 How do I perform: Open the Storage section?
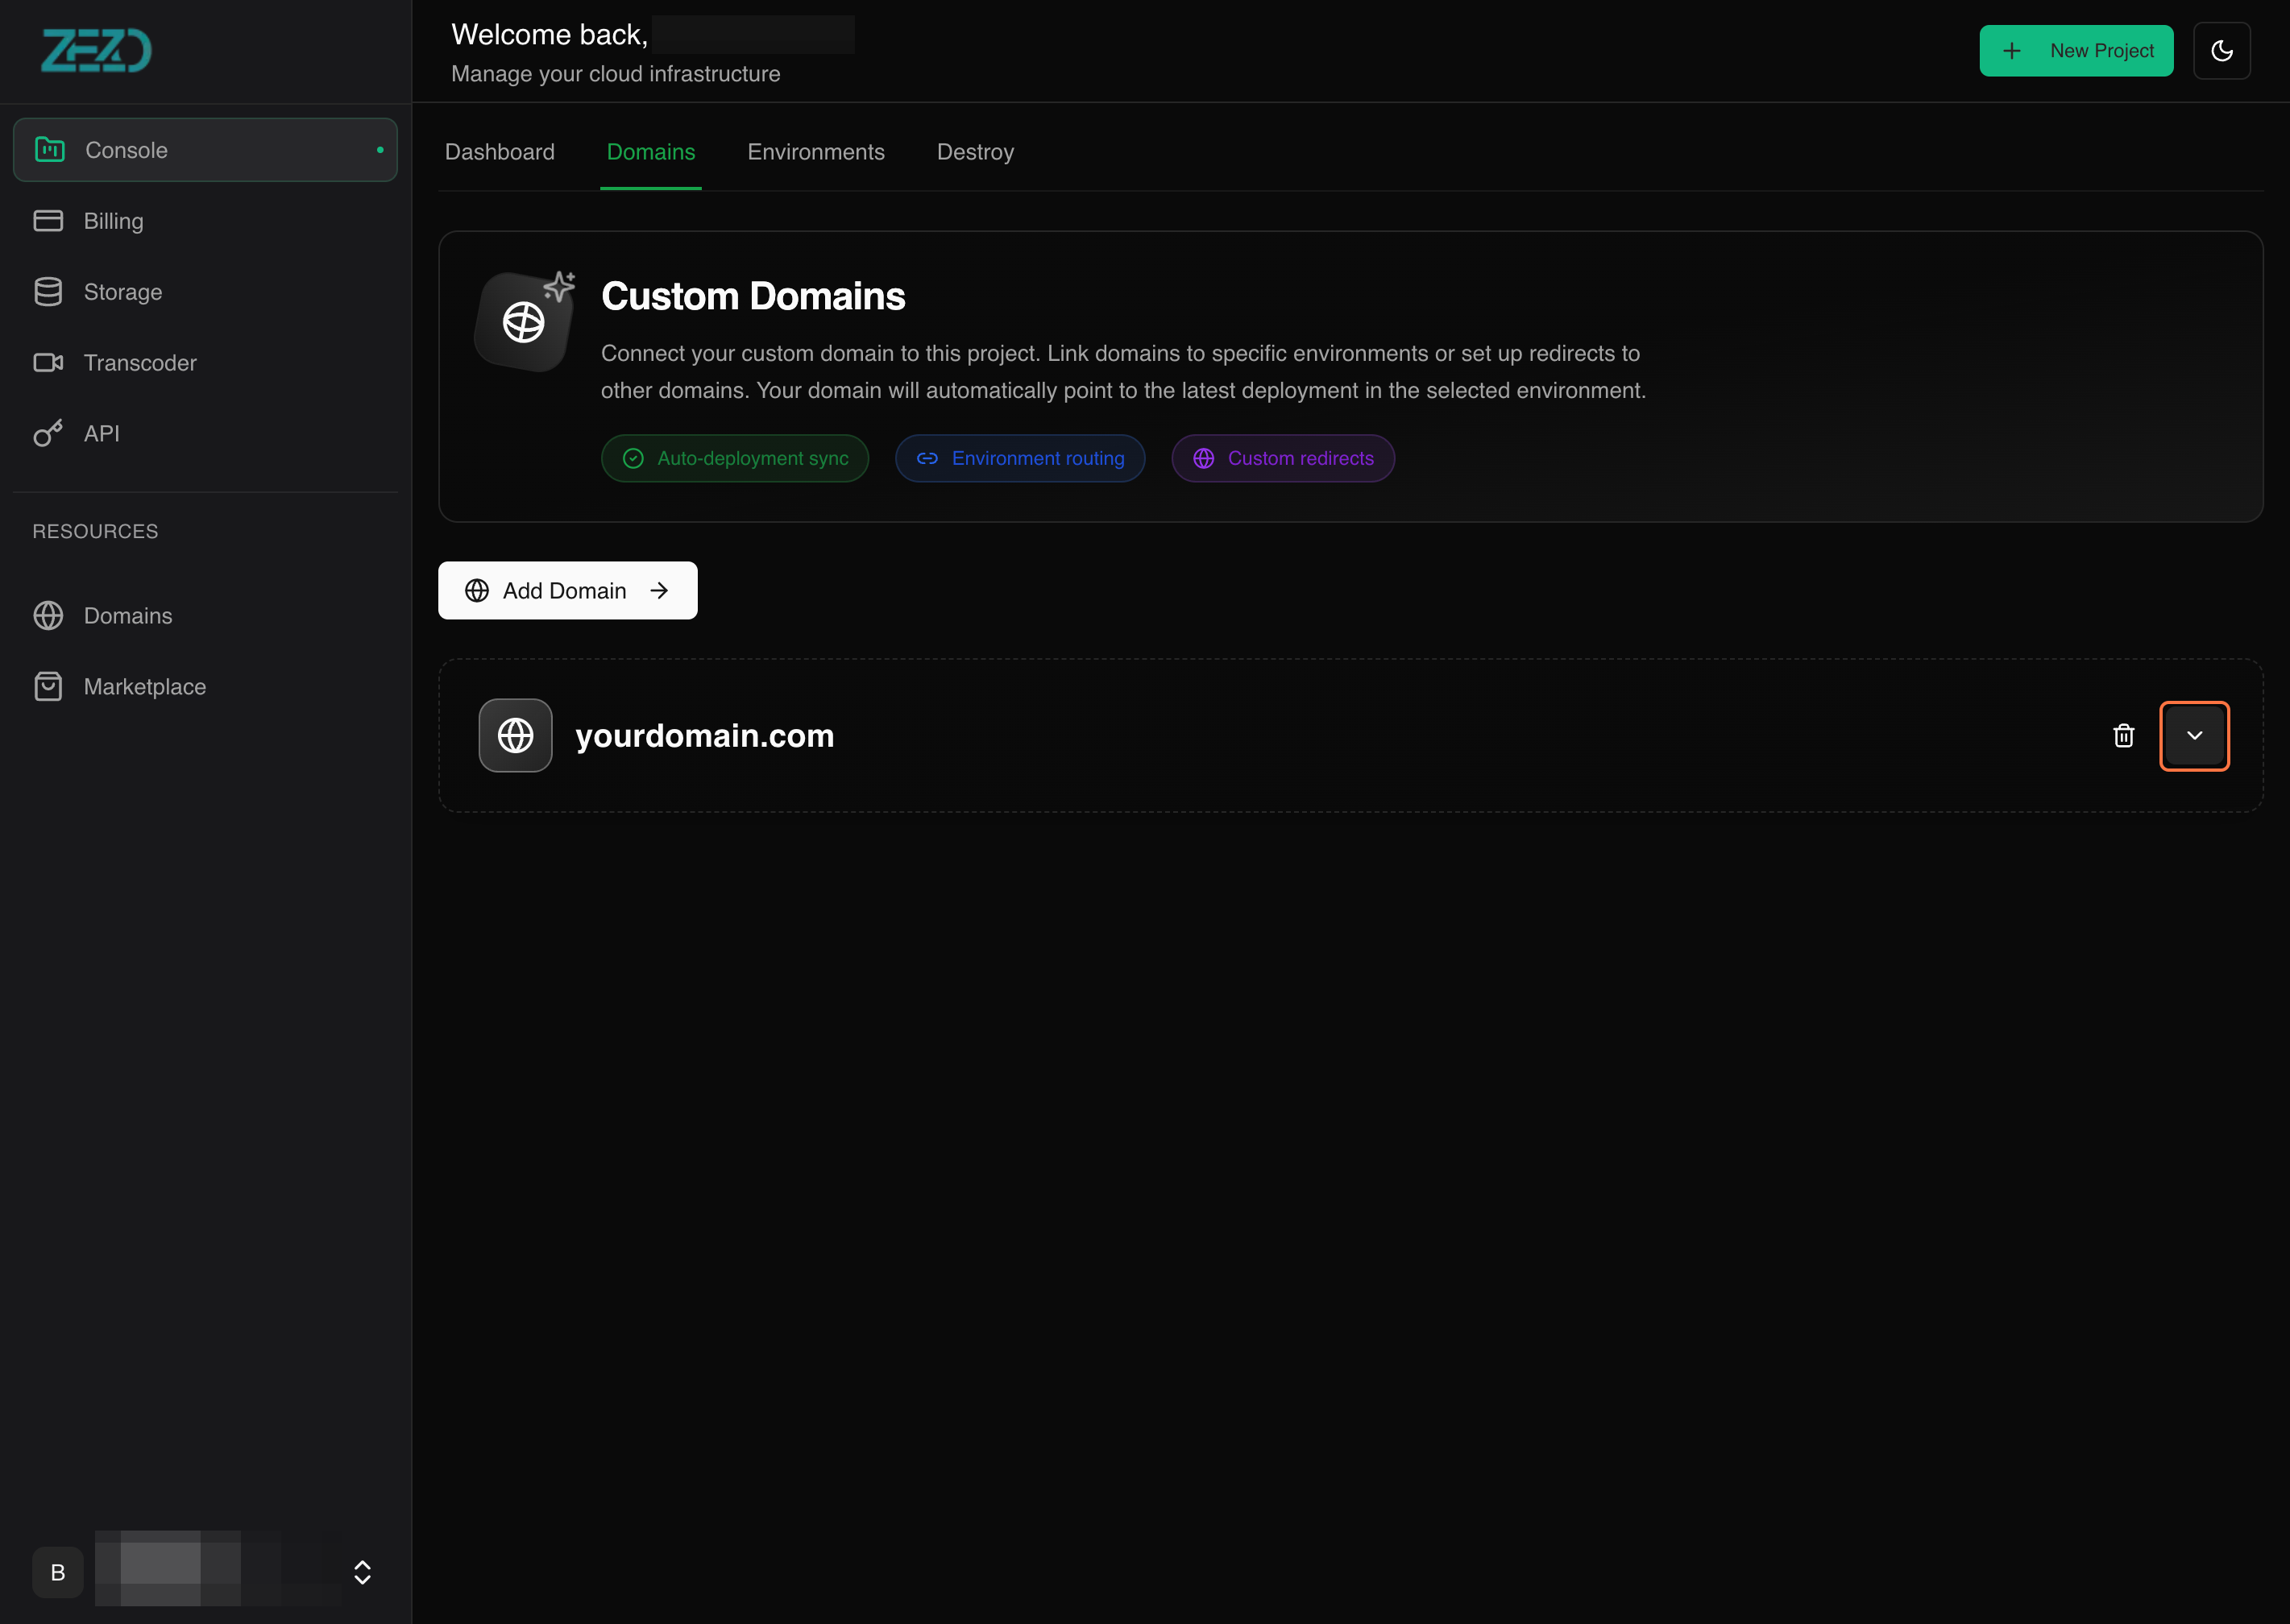(x=122, y=292)
